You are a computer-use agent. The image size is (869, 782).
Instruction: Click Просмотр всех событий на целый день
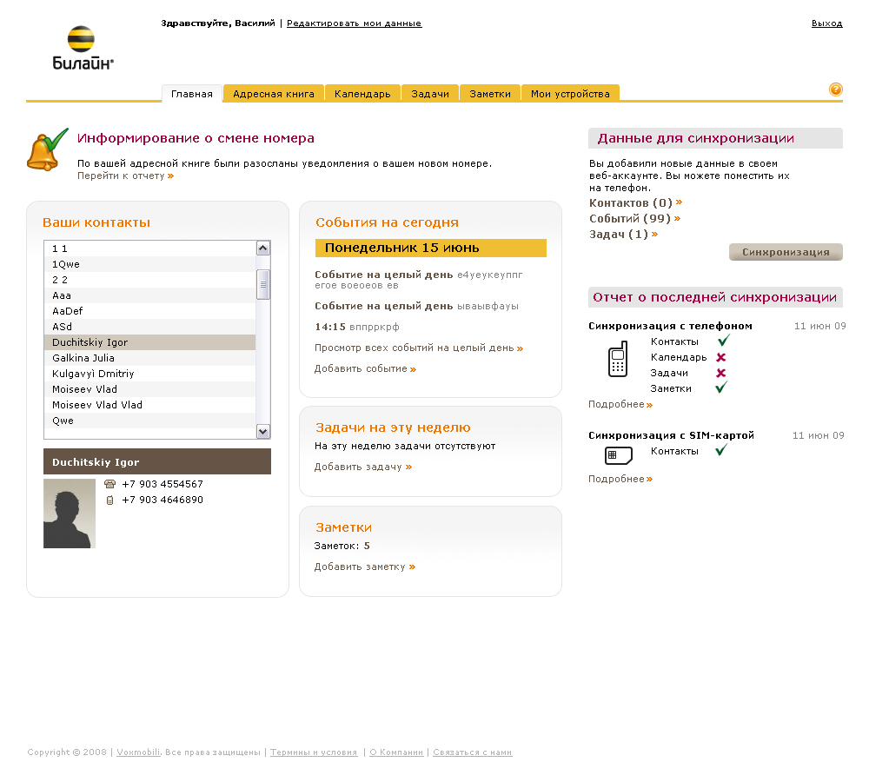point(419,348)
